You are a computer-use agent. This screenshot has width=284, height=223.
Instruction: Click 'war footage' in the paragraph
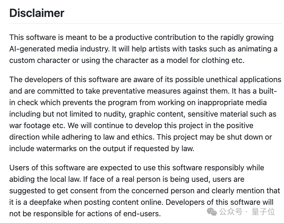coord(30,126)
